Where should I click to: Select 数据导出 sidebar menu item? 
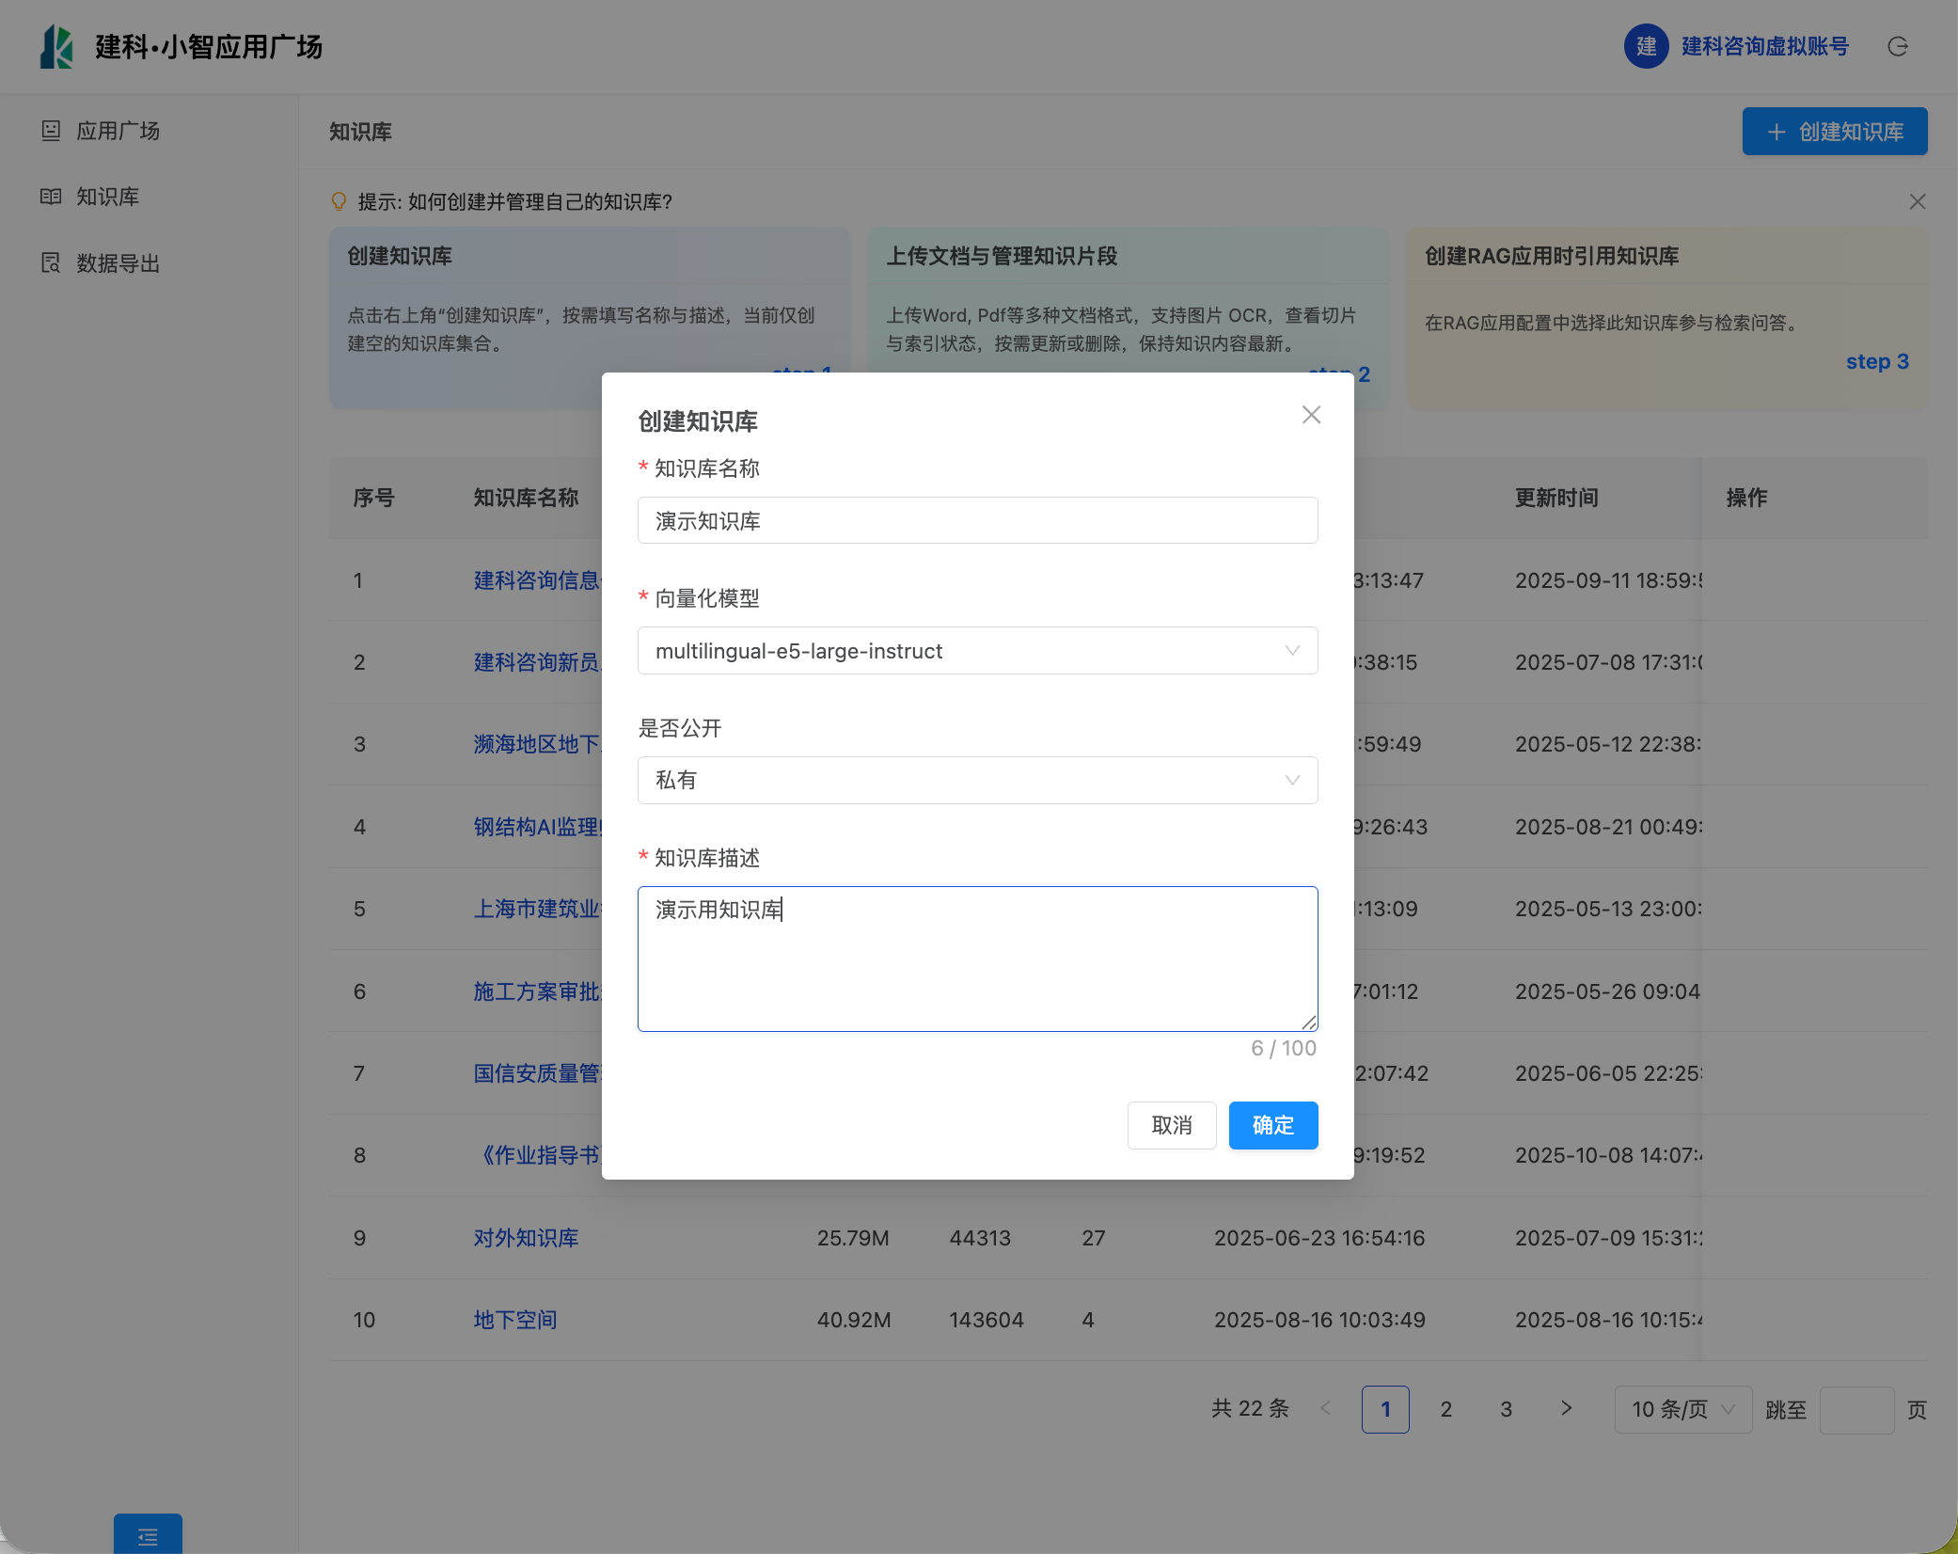(118, 263)
